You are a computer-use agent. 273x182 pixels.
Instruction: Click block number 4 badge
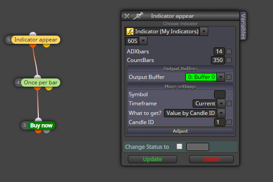coord(18,83)
